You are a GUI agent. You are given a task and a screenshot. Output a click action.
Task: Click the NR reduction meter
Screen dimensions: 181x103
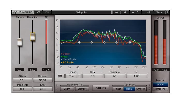46,42
